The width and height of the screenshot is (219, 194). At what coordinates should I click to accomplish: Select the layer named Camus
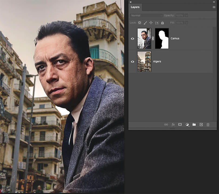tap(175, 39)
